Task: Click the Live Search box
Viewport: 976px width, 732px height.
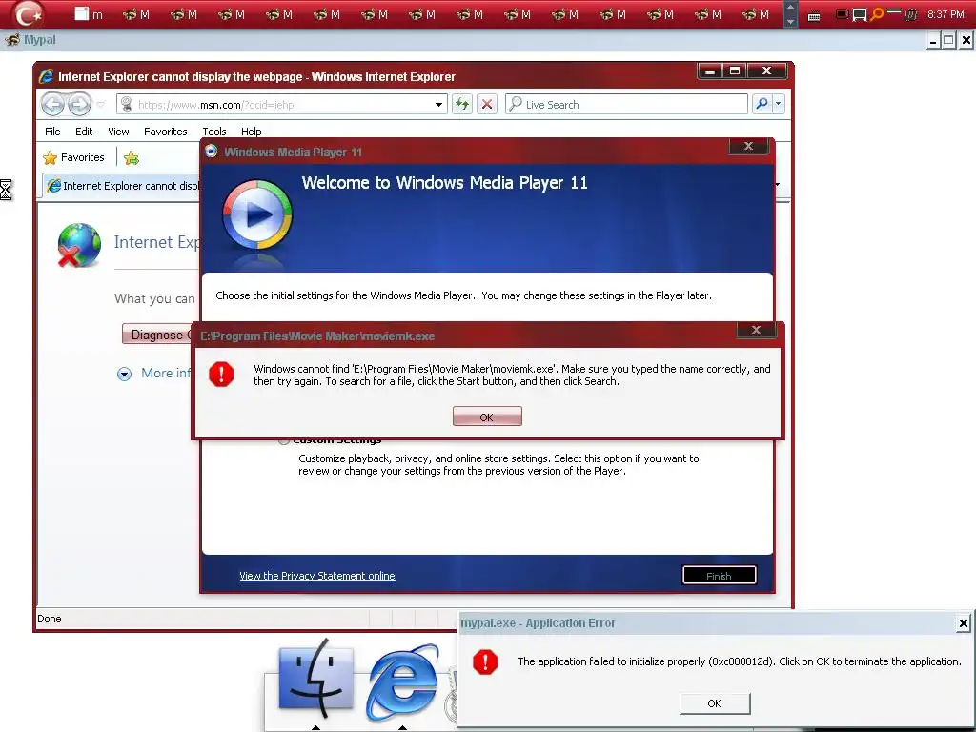Action: [626, 105]
